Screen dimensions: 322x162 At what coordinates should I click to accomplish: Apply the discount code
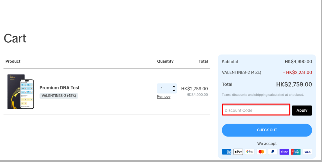pos(302,111)
